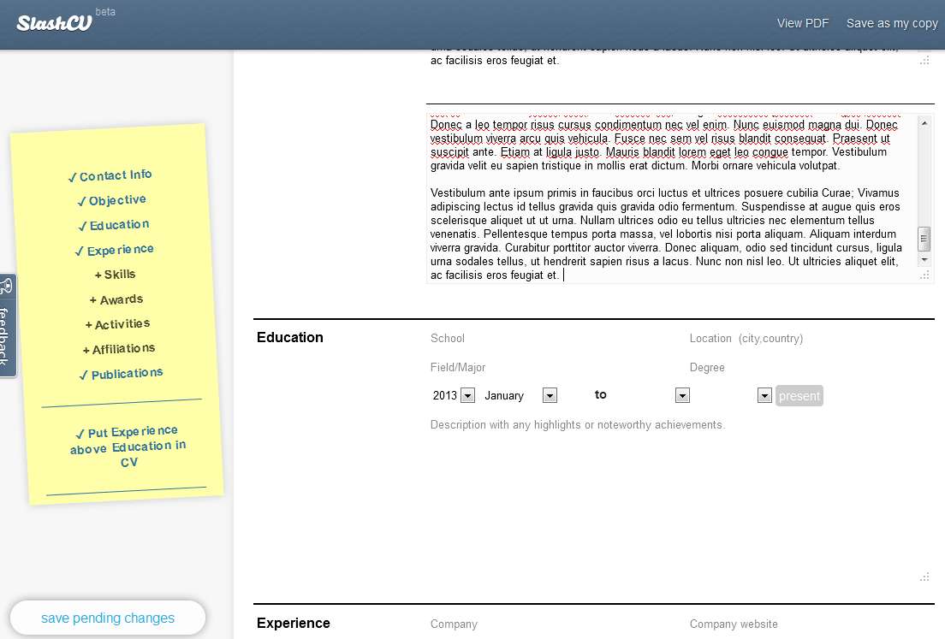This screenshot has width=945, height=639.
Task: Click the Company website field
Action: pos(810,624)
